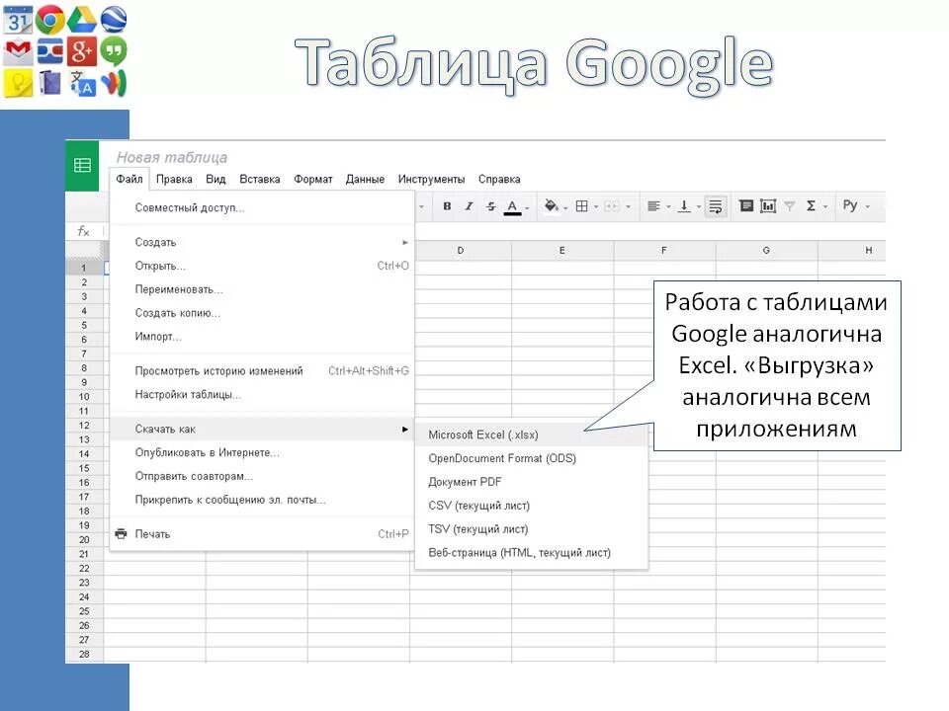Choose Переименовать… menu entry
Screen dimensions: 949x711
pyautogui.click(x=262, y=289)
